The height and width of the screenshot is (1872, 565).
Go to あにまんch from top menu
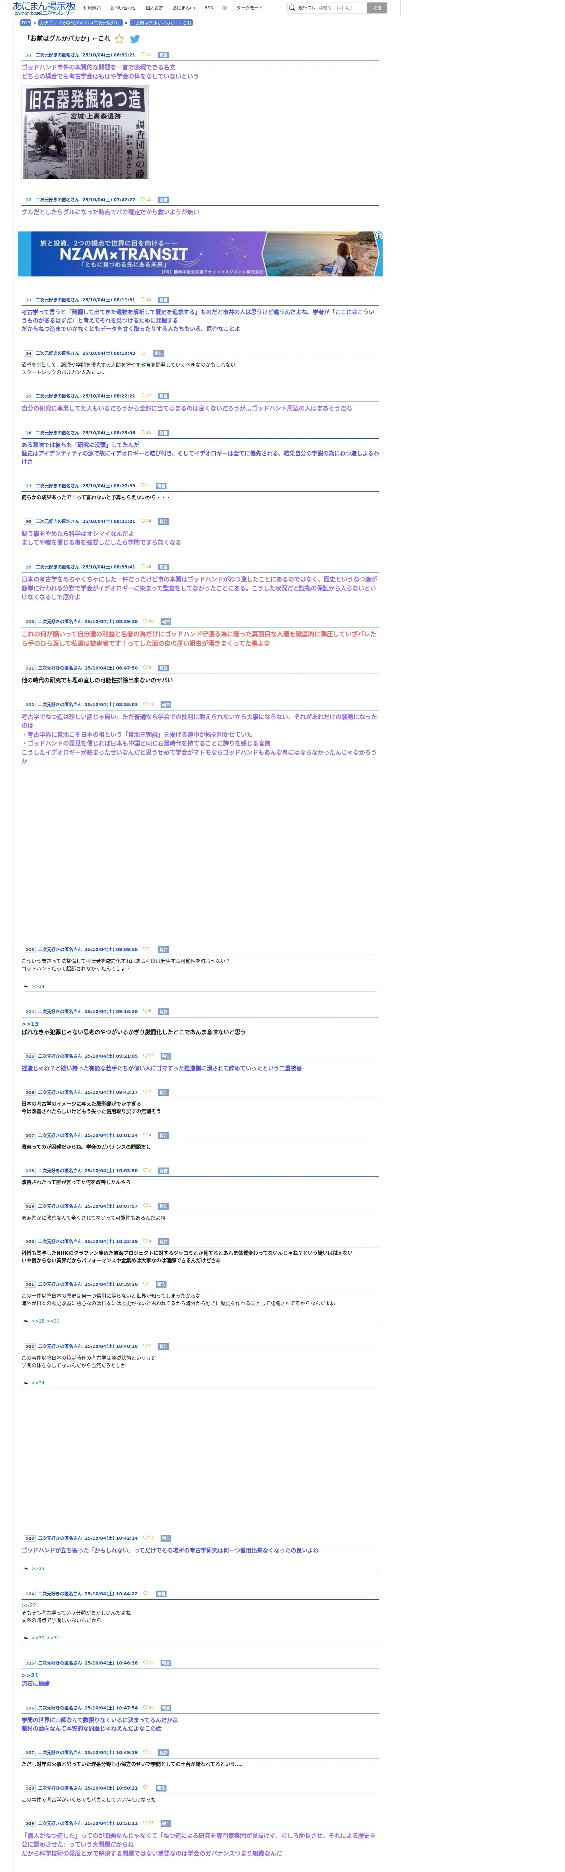click(x=184, y=8)
